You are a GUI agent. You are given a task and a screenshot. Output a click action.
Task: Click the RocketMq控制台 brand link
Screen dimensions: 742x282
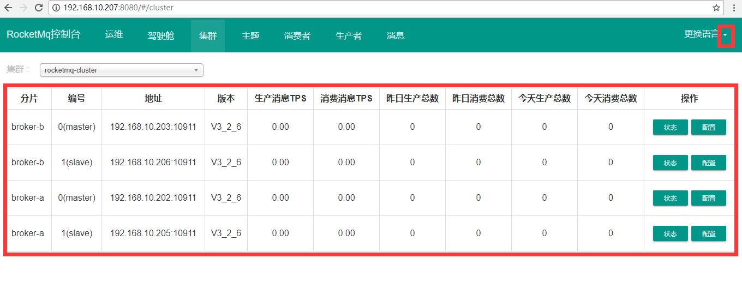point(44,34)
